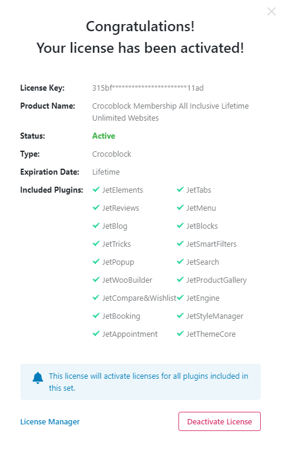Click the checkmark next to JetWooBuilder
Image resolution: width=283 pixels, height=452 pixels.
point(96,280)
